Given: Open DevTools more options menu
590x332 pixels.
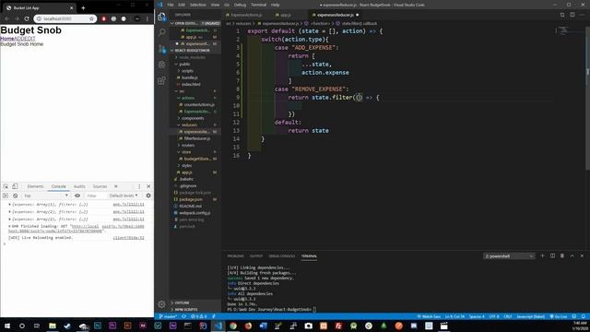Looking at the screenshot, I should click(139, 186).
